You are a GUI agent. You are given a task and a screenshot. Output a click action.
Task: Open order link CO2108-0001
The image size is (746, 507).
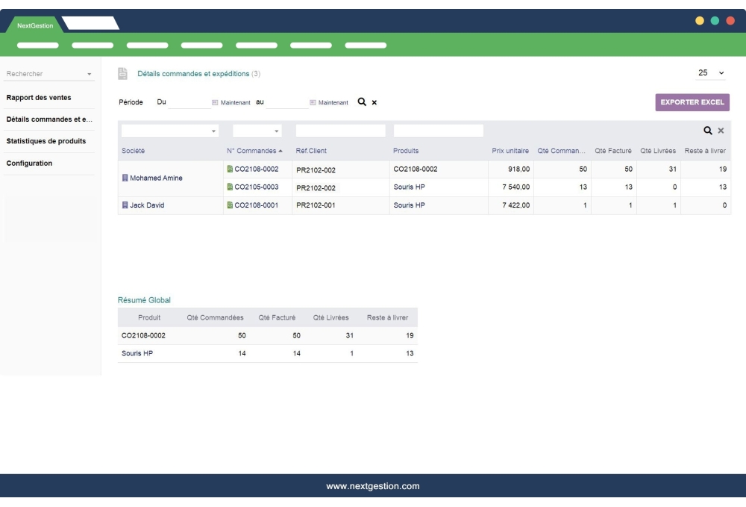[x=256, y=205]
